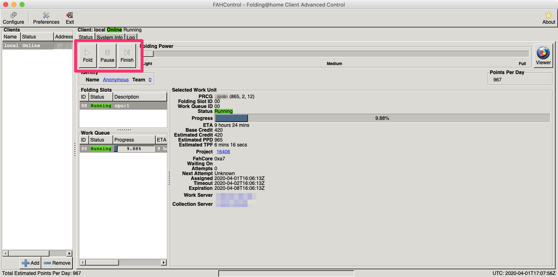558x277 pixels.
Task: Click the Next Attempt Unknown value
Action: click(225, 173)
